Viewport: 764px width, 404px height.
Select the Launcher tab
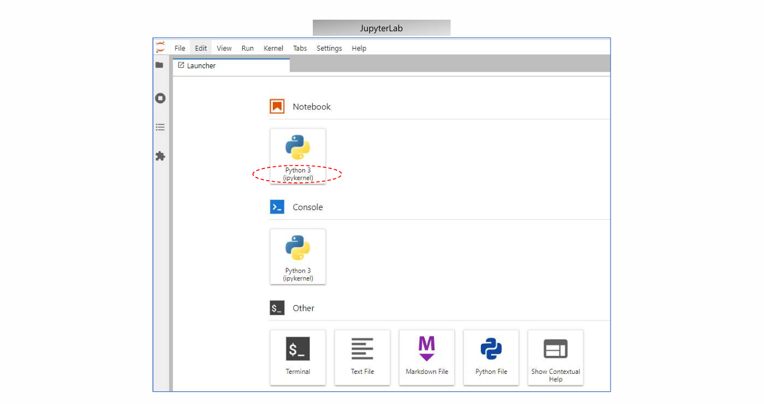click(x=231, y=65)
